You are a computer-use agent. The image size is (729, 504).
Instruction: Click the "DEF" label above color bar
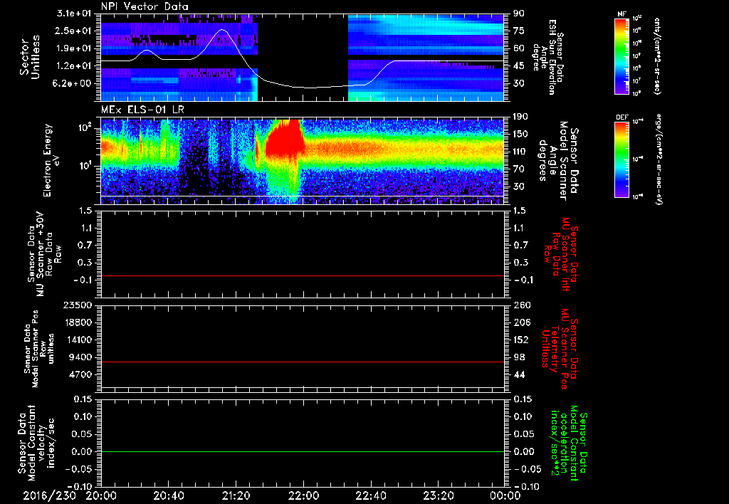(622, 117)
